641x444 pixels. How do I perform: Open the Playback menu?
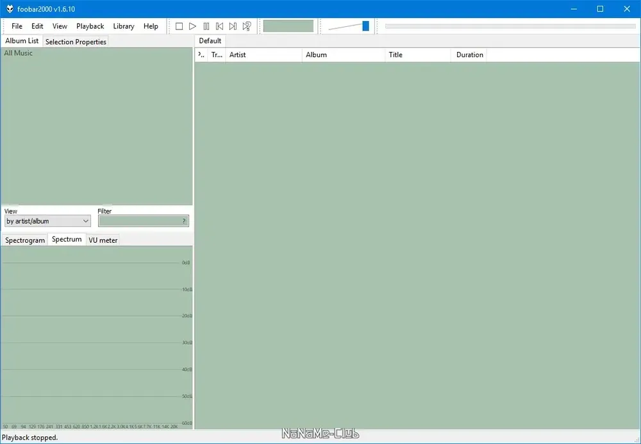(90, 26)
